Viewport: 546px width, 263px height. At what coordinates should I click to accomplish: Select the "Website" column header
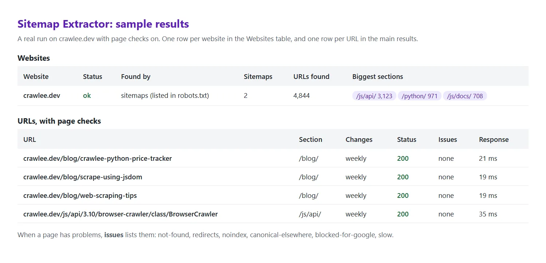36,77
